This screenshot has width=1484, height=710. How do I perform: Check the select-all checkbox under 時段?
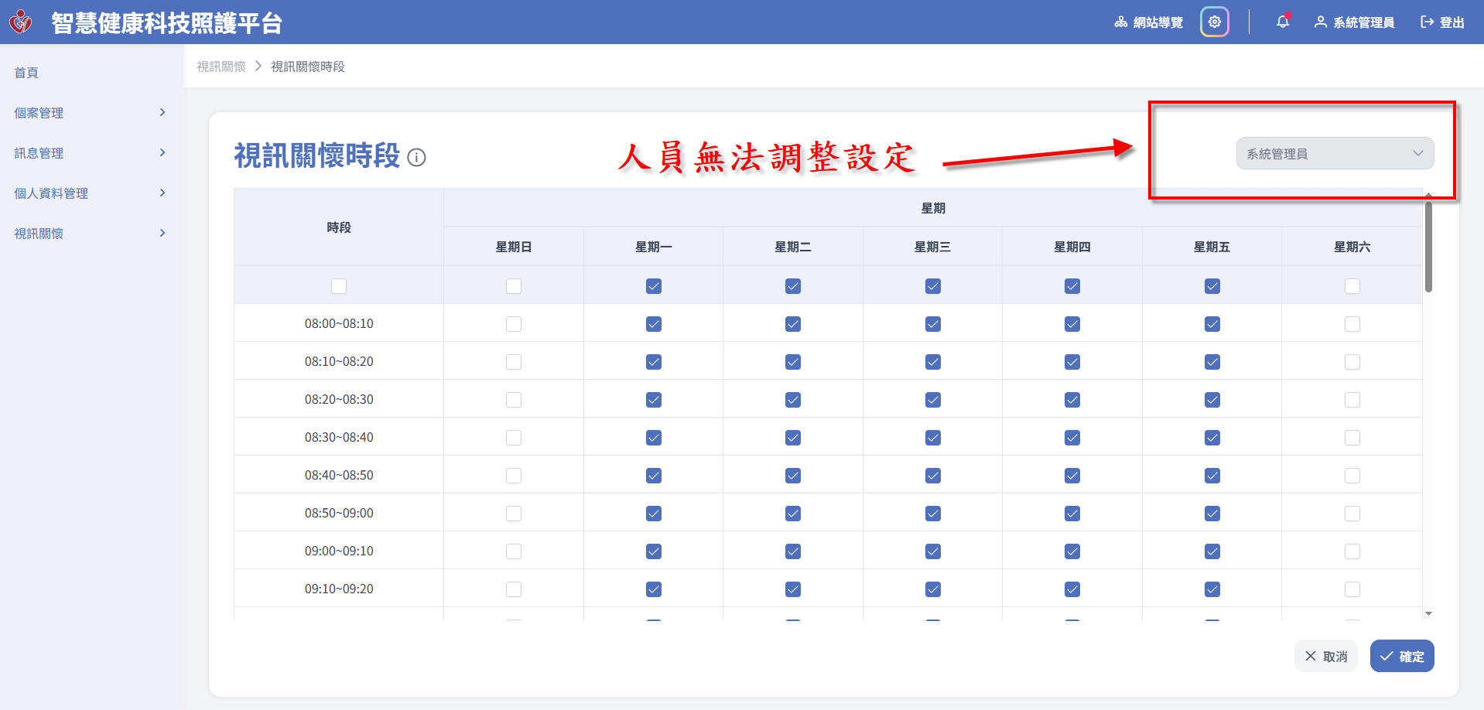339,286
